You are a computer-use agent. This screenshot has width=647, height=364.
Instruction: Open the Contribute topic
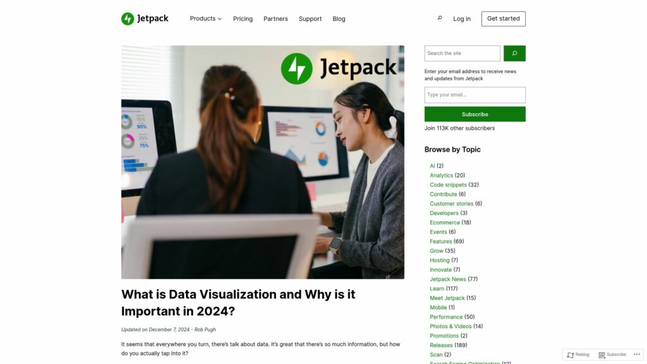[x=443, y=195]
